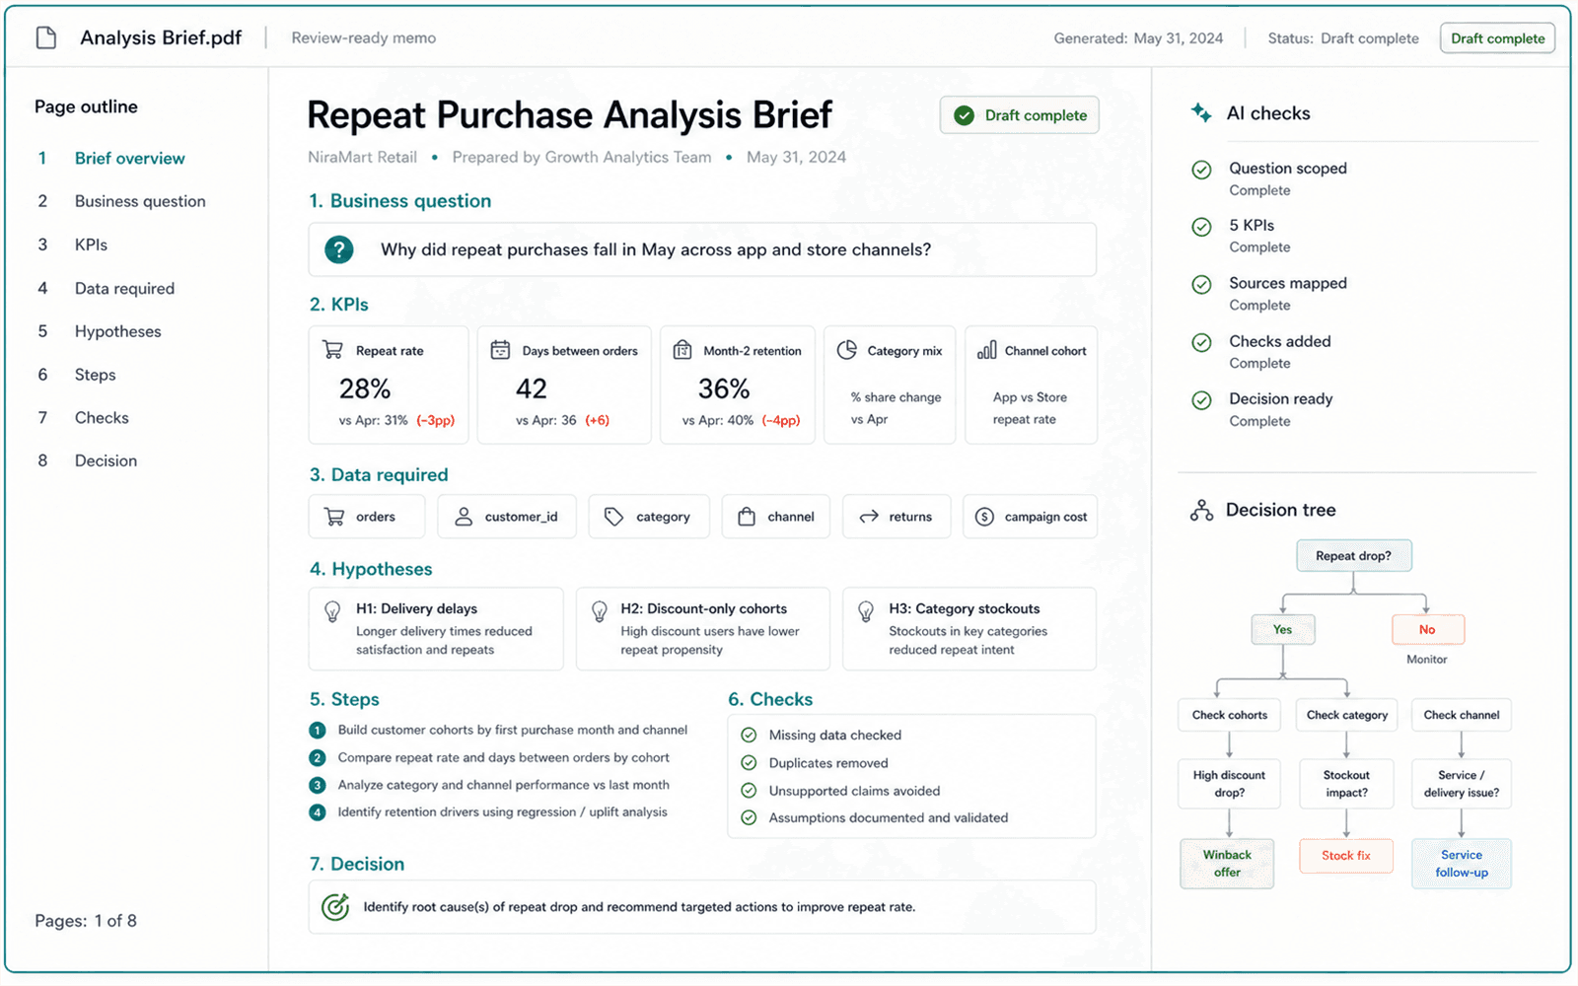The height and width of the screenshot is (986, 1578).
Task: Click the Sources mapped check circle
Action: tap(1201, 285)
